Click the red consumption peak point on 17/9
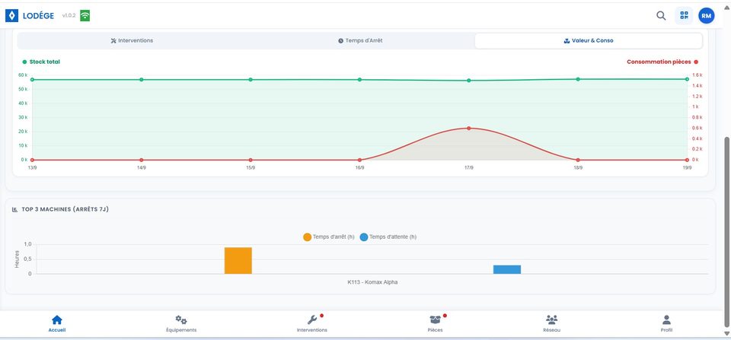Screen dimensions: 731x340 [468, 128]
